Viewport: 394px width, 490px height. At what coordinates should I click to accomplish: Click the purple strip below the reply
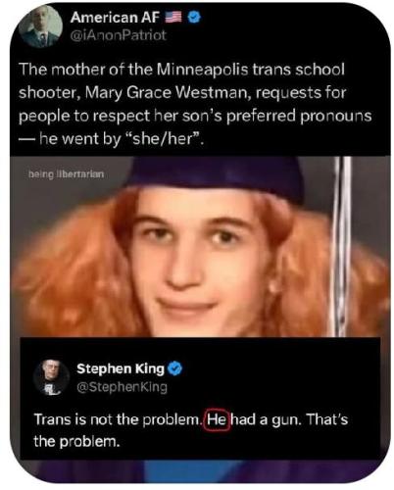(200, 470)
